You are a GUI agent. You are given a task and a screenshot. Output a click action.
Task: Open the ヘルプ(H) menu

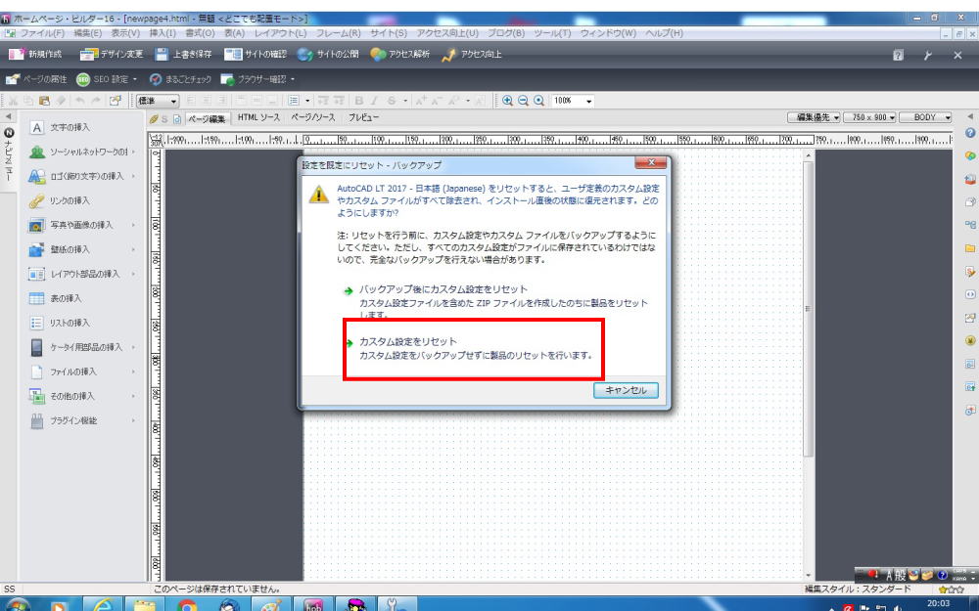coord(665,33)
